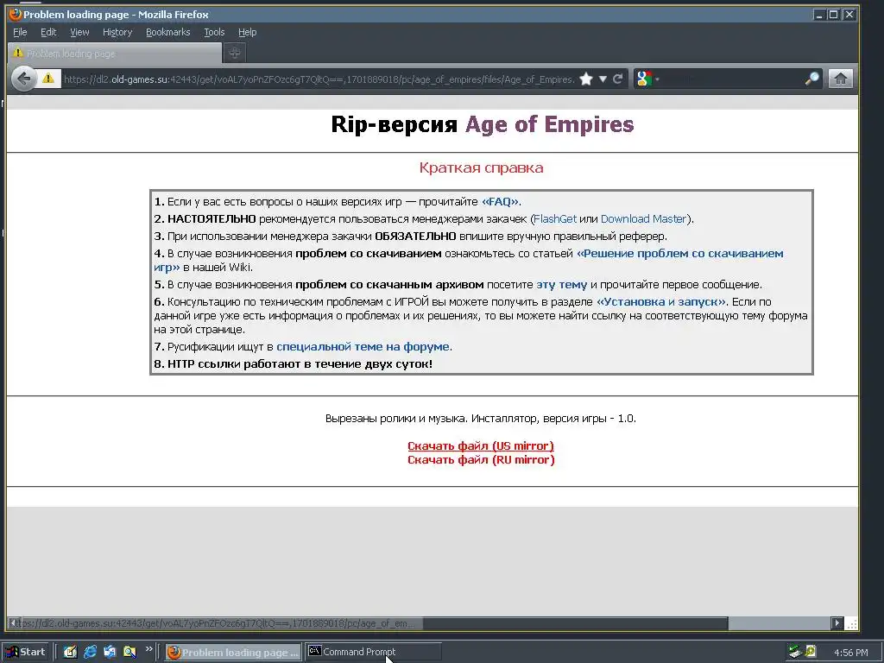Click the network connection tray icon
This screenshot has width=884, height=663.
pyautogui.click(x=795, y=652)
